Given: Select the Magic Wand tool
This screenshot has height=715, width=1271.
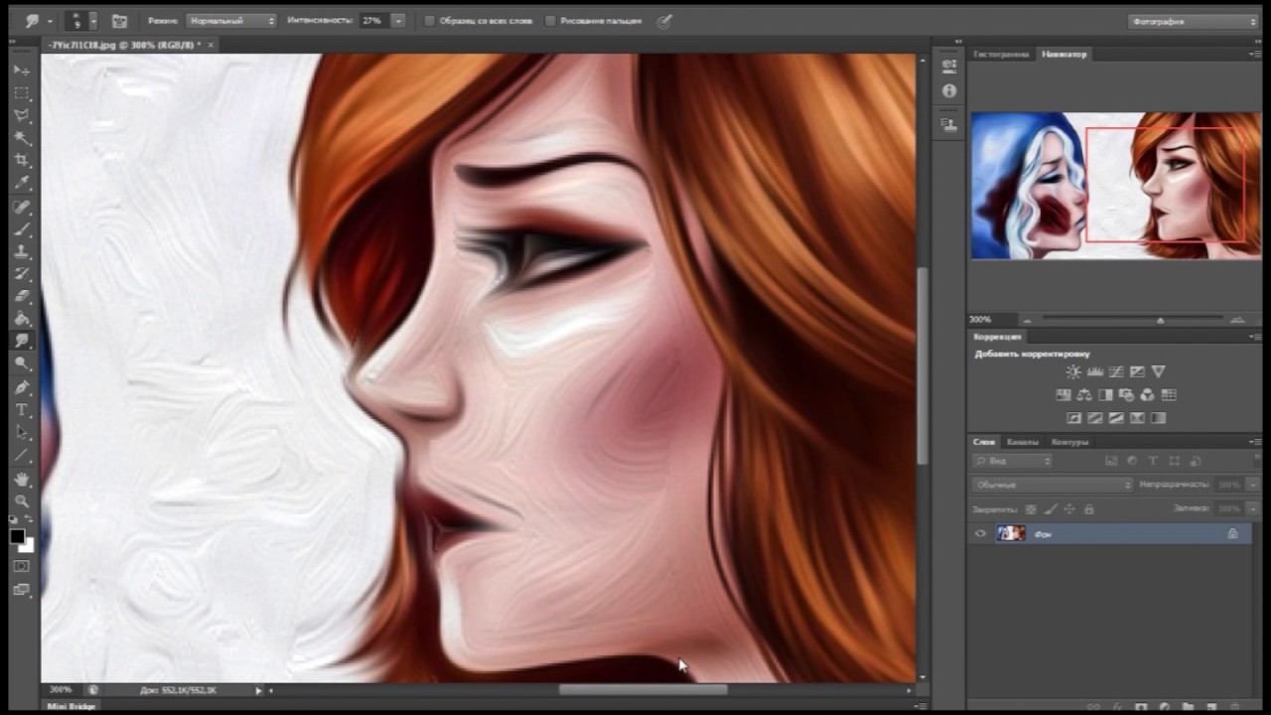Looking at the screenshot, I should [22, 138].
